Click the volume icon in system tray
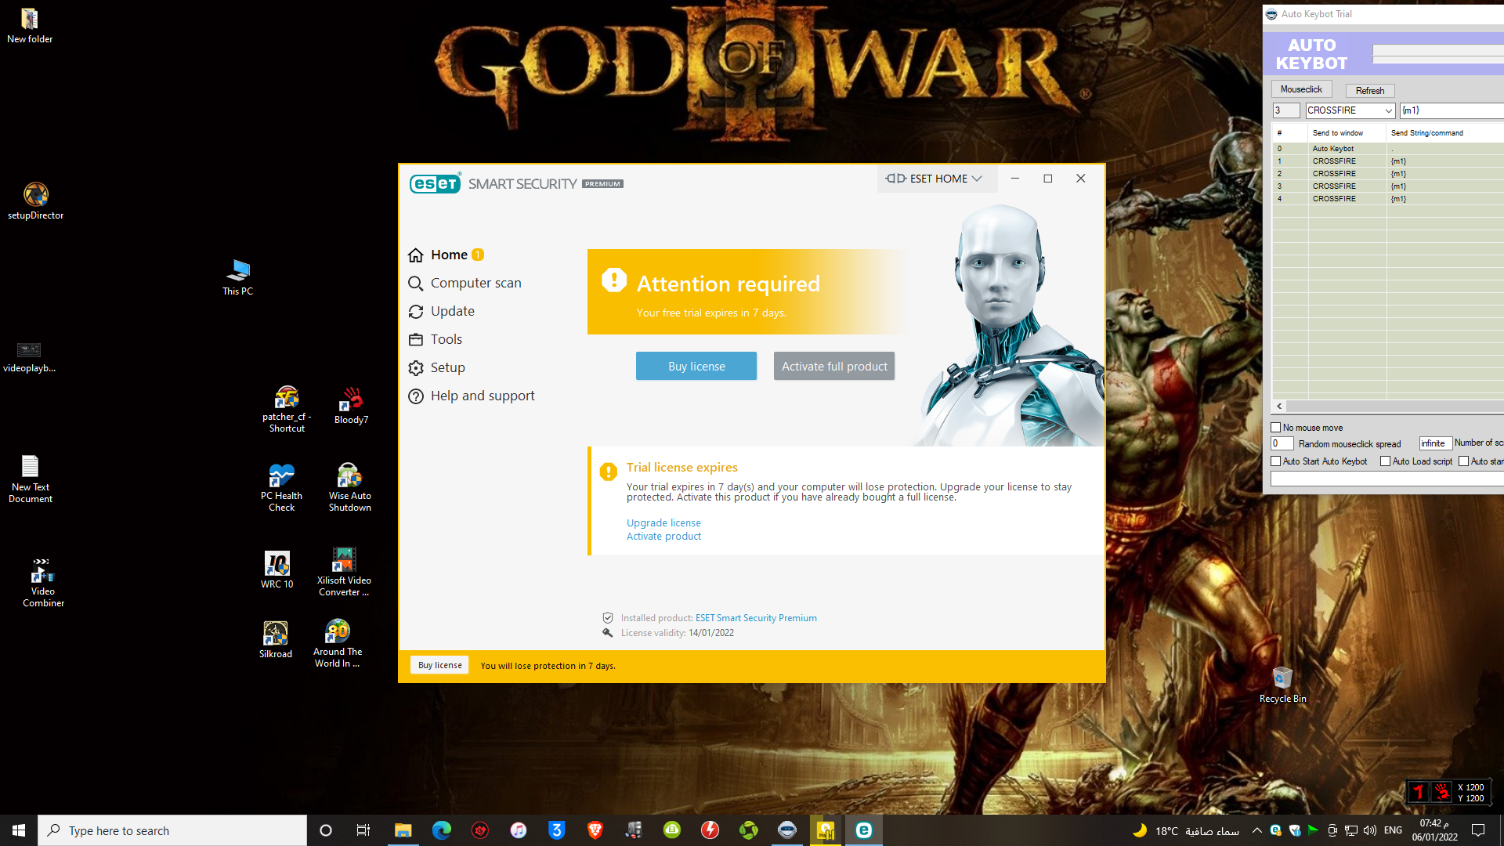 [1370, 830]
